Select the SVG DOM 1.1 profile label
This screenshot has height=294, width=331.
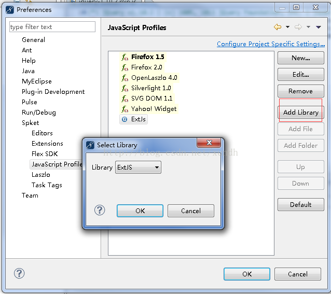(x=152, y=99)
